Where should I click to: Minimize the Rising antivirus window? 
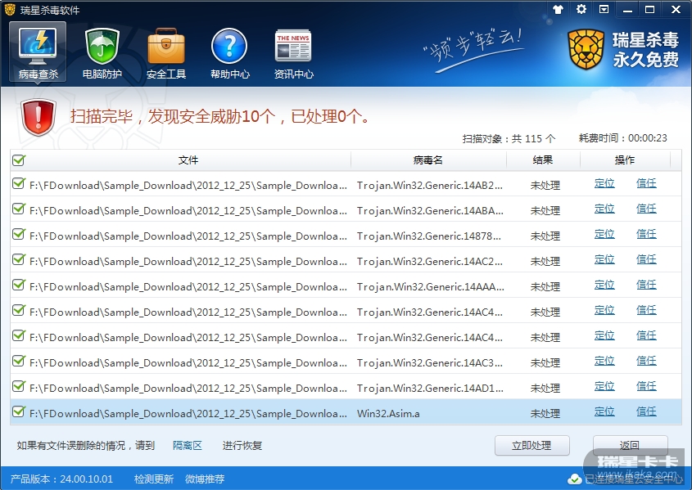[x=627, y=10]
